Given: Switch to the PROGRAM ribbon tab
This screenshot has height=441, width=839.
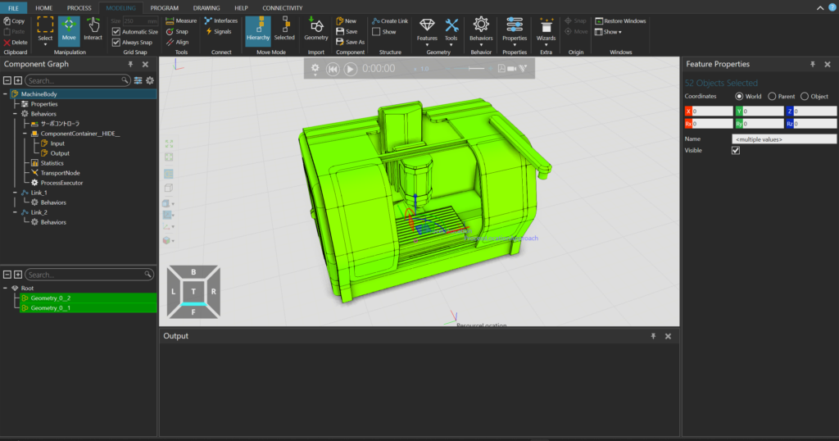Looking at the screenshot, I should pyautogui.click(x=164, y=7).
